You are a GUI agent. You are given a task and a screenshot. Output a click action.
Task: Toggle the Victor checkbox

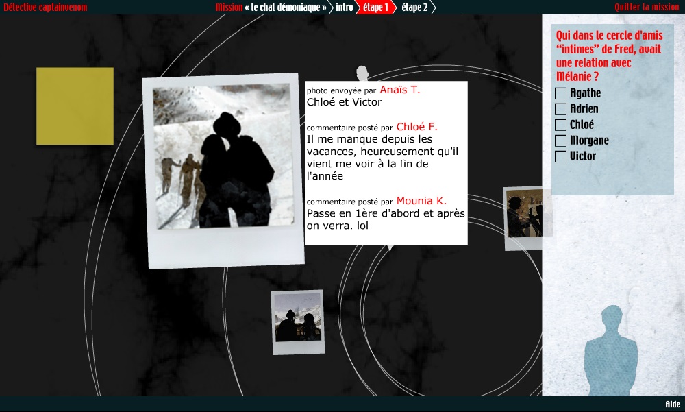[560, 156]
